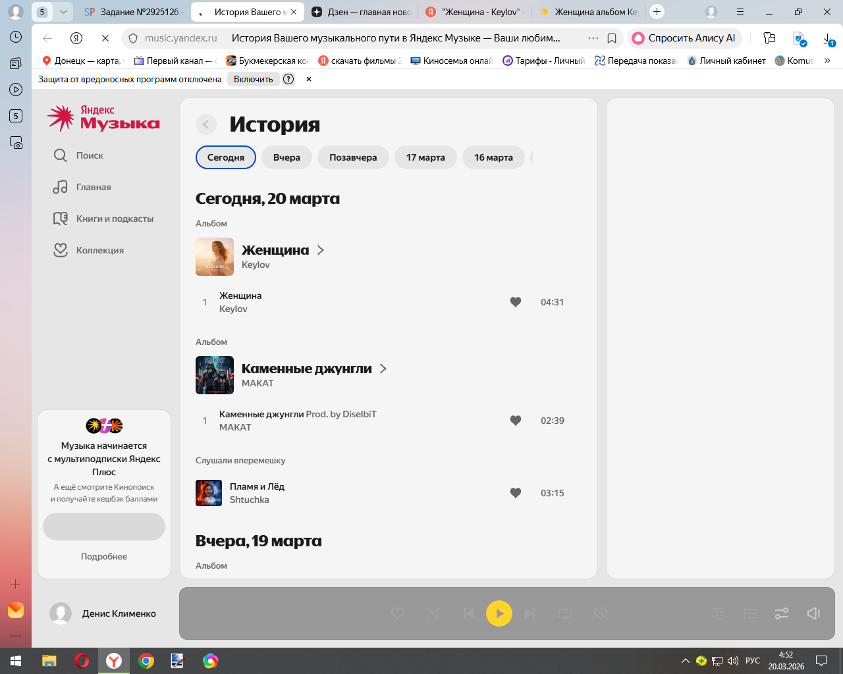The width and height of the screenshot is (843, 674).
Task: Skip to the next track
Action: (x=530, y=613)
